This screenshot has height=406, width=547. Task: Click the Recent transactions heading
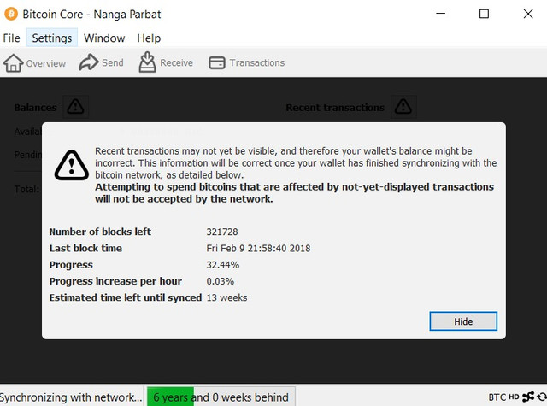[335, 108]
